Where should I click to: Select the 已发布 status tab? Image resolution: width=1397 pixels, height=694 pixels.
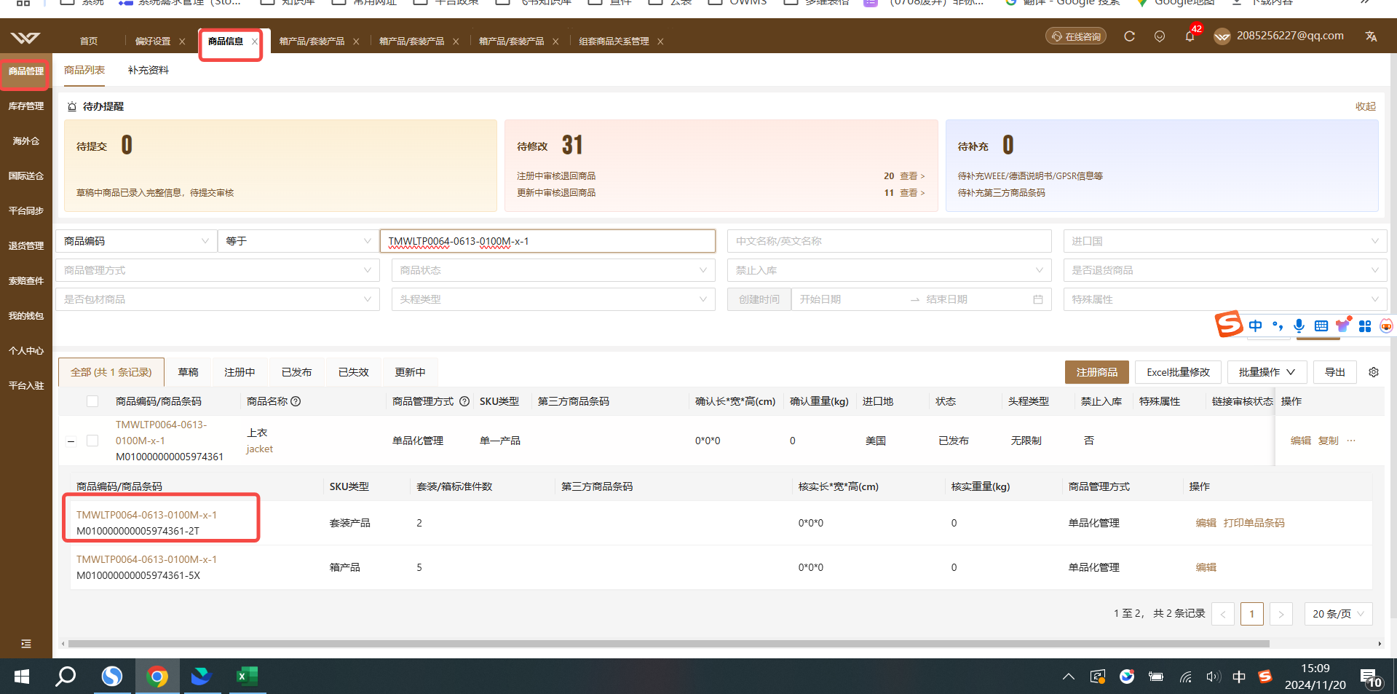pyautogui.click(x=296, y=372)
